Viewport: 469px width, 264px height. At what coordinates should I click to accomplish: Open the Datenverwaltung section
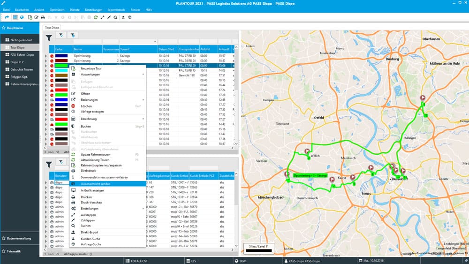20,238
